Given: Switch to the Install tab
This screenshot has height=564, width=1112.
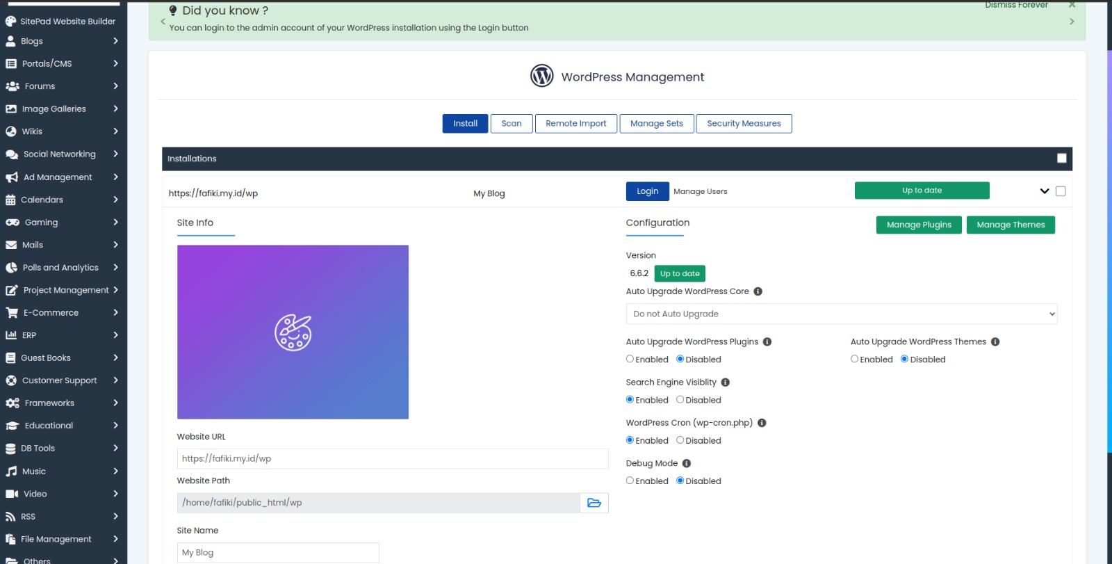Looking at the screenshot, I should tap(466, 124).
